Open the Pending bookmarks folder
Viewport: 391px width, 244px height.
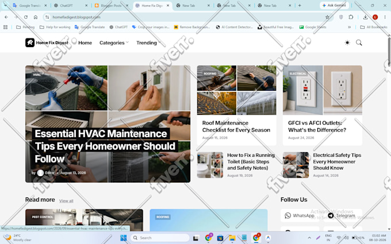coord(25,27)
